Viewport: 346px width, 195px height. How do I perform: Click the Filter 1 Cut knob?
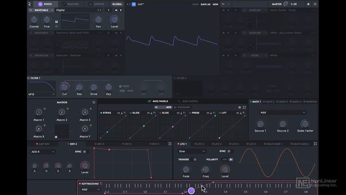pyautogui.click(x=64, y=87)
